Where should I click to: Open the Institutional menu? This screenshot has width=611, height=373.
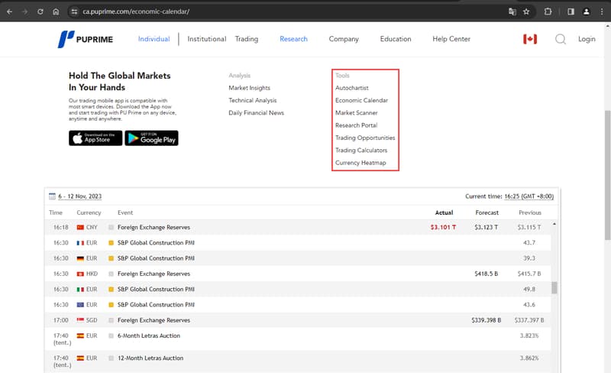pos(206,39)
